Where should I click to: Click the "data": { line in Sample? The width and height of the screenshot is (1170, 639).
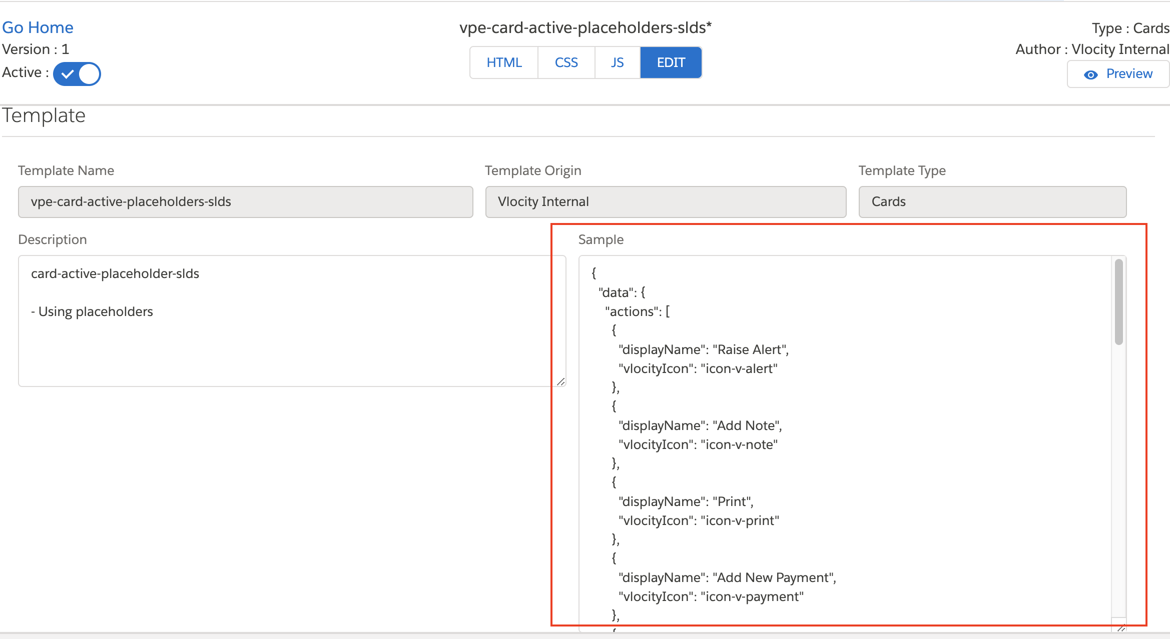pos(622,292)
